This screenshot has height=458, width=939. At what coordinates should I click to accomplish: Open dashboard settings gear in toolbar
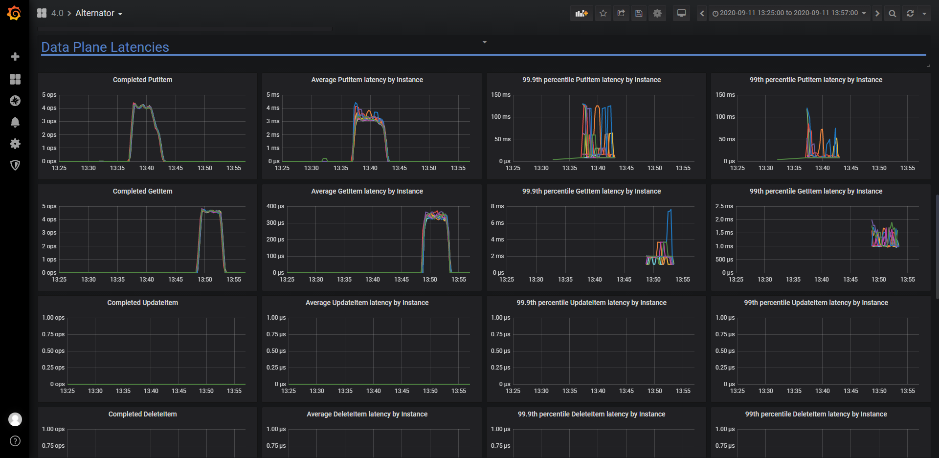coord(657,13)
